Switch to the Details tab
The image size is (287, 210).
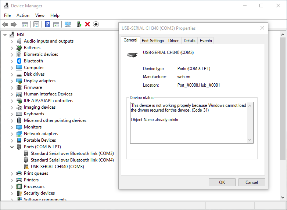190,41
